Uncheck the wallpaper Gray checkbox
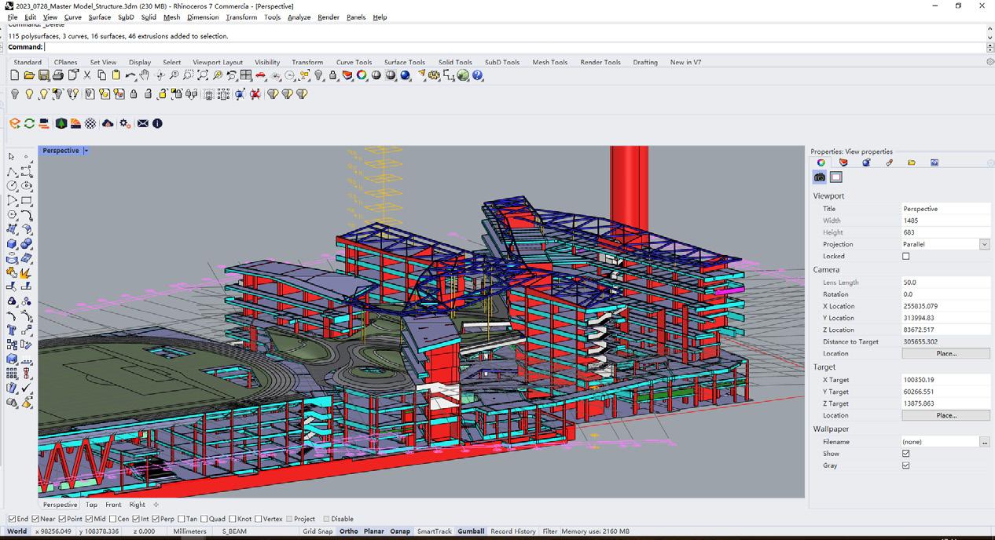The width and height of the screenshot is (995, 540). (x=906, y=465)
